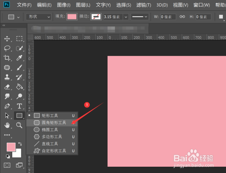Toggle link between width and height
This screenshot has height=173, width=226.
(x=182, y=17)
